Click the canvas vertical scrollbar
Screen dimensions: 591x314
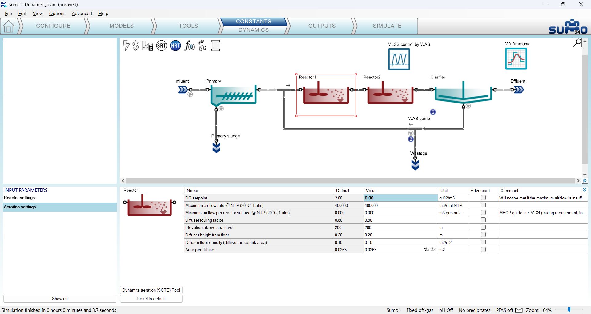tap(585, 109)
